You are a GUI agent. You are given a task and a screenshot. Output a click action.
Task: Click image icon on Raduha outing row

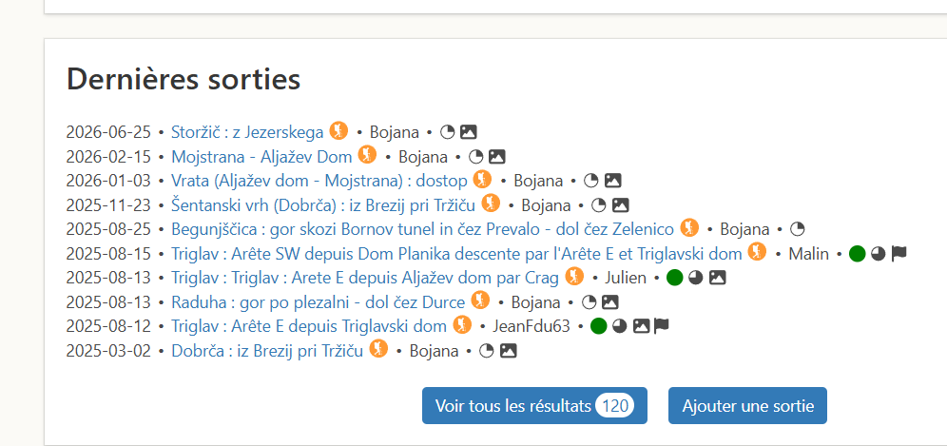[x=610, y=302]
